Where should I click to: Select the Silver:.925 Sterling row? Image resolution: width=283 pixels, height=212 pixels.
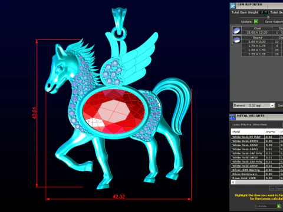pyautogui.click(x=257, y=170)
